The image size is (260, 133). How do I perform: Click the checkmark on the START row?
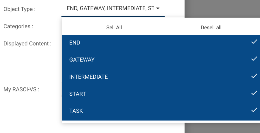(254, 93)
